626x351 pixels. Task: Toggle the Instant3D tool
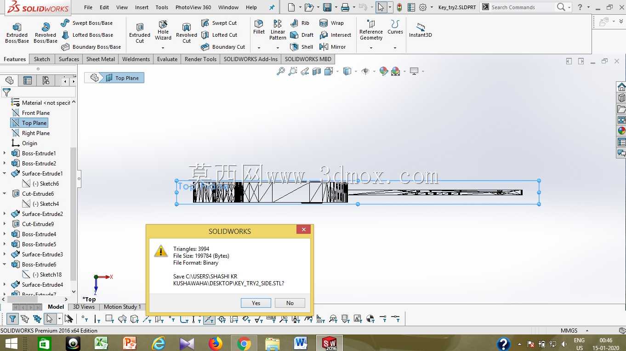[x=420, y=30]
